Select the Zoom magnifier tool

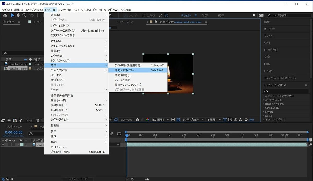point(24,15)
